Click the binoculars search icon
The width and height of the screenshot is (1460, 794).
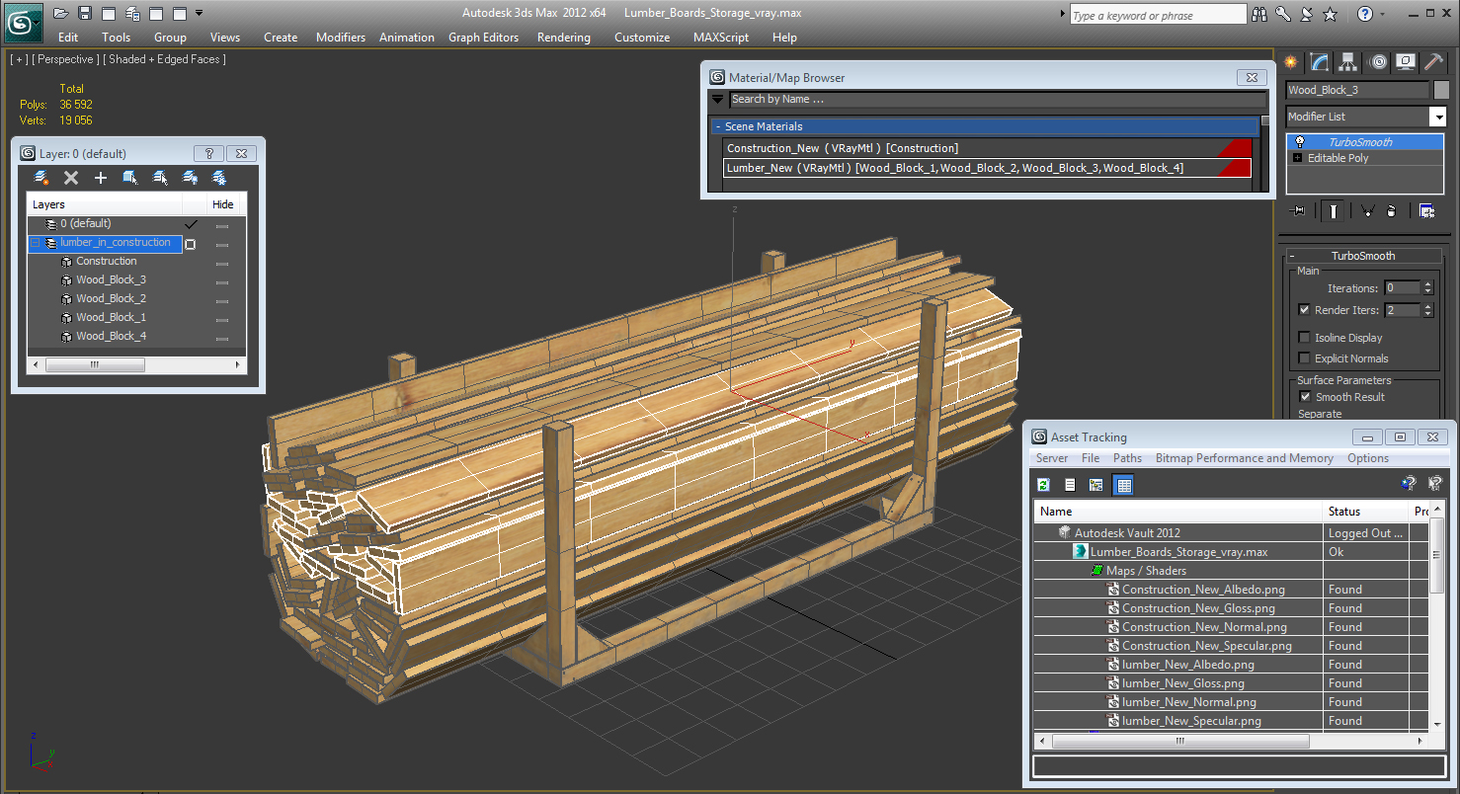[x=1259, y=14]
